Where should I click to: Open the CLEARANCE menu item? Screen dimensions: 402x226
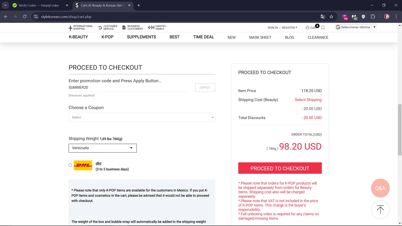click(318, 37)
